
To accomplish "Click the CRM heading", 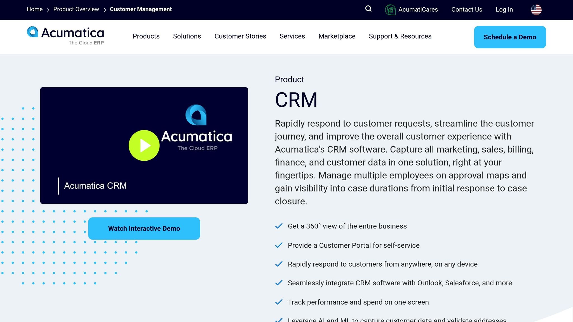I will [x=296, y=100].
